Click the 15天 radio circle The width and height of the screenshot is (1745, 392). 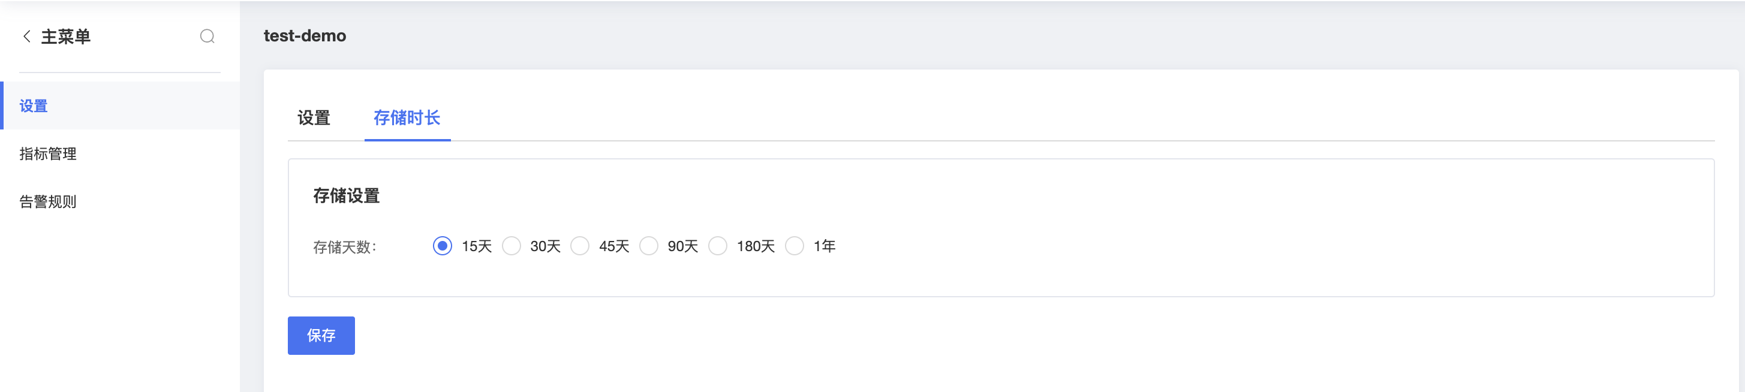tap(443, 246)
